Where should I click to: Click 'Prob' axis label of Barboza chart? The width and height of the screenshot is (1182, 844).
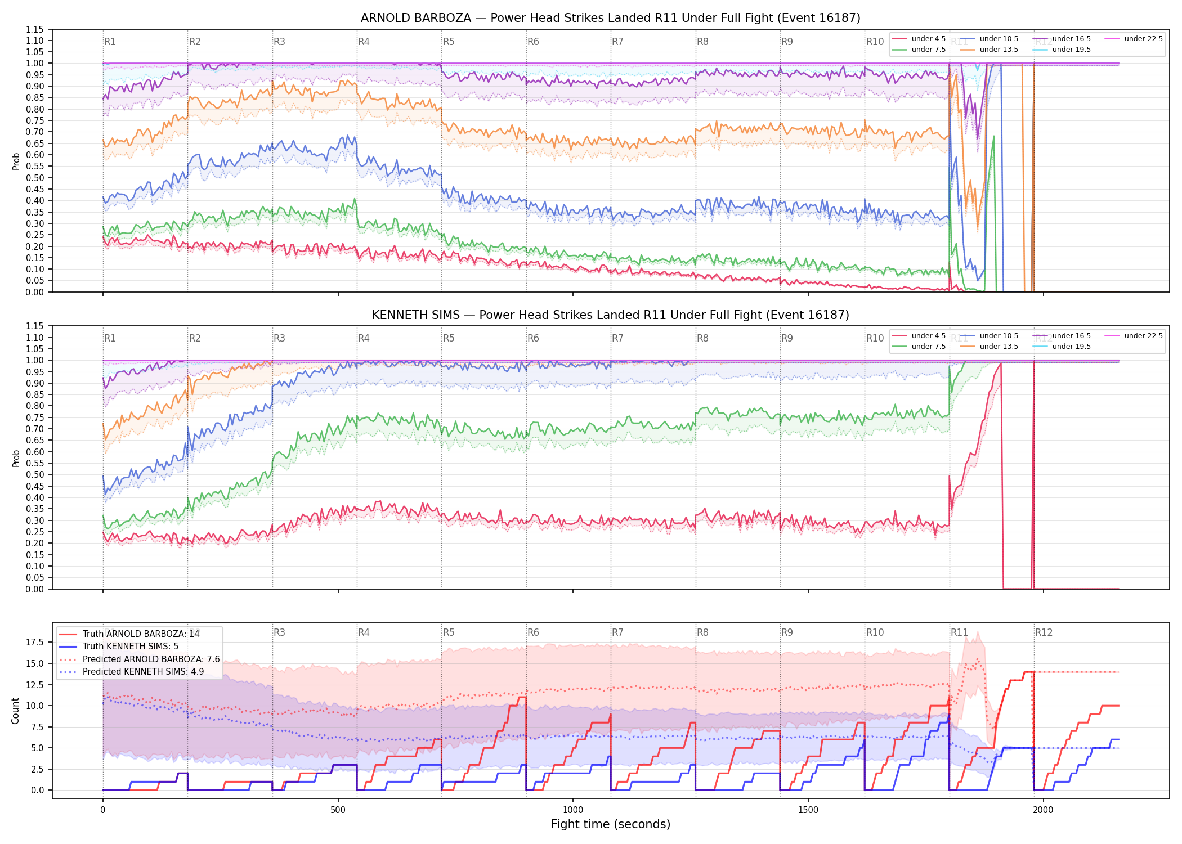click(x=16, y=161)
